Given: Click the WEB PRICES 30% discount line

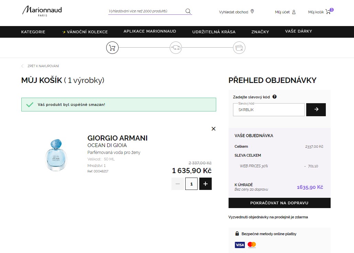Looking at the screenshot, I should (x=254, y=166).
